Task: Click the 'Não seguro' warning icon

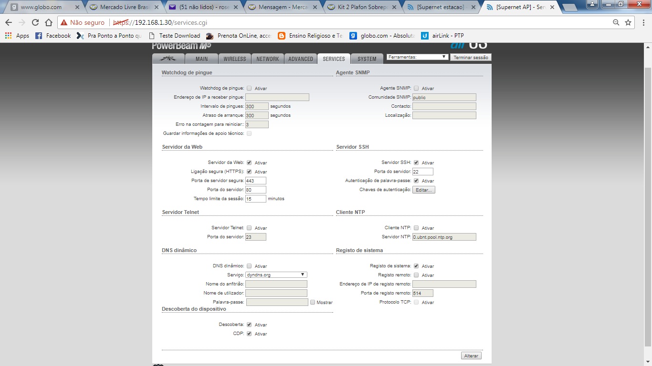Action: coord(64,22)
